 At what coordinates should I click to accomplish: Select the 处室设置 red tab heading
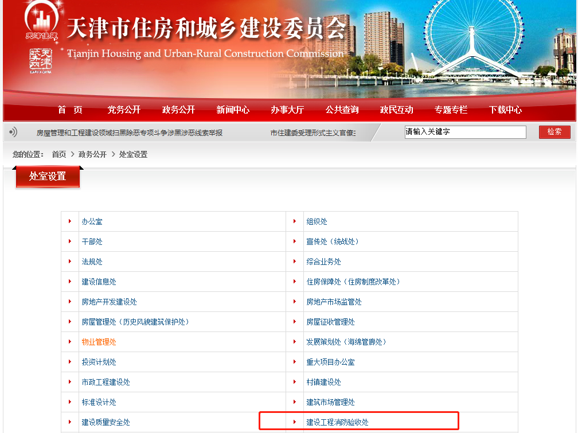click(48, 176)
